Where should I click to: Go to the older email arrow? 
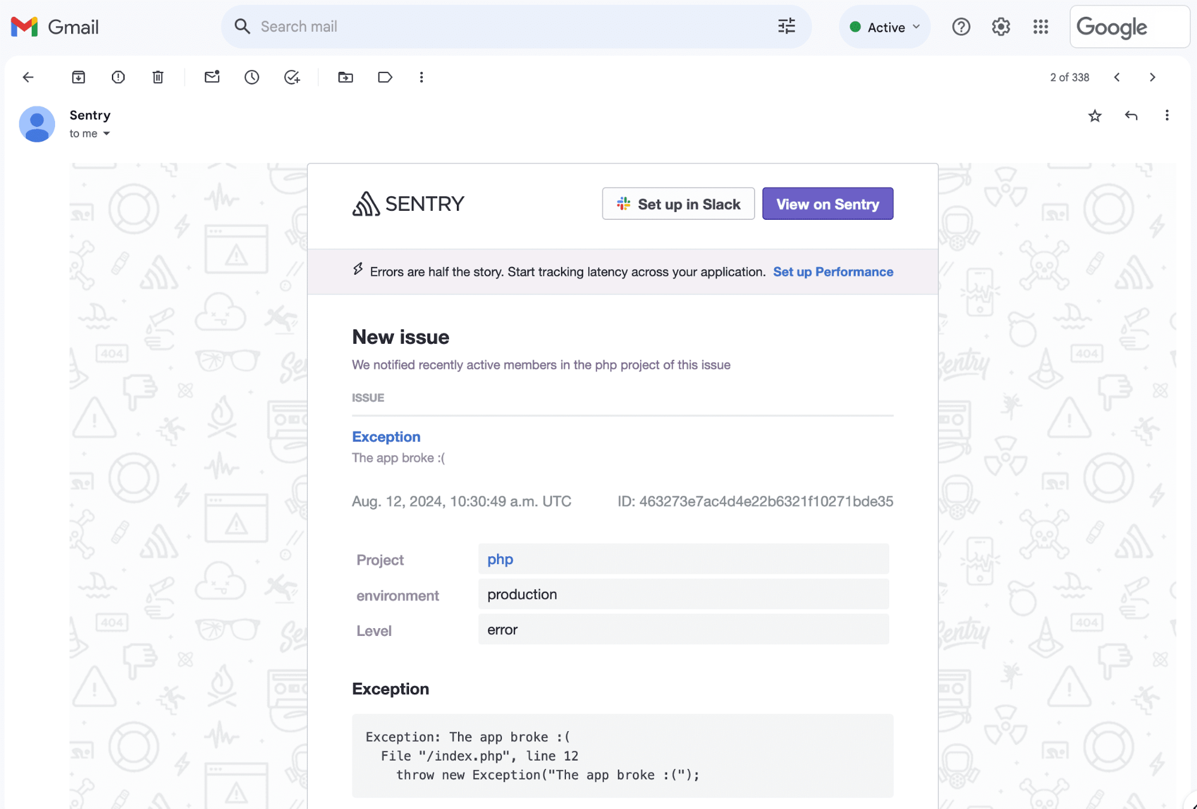tap(1152, 77)
